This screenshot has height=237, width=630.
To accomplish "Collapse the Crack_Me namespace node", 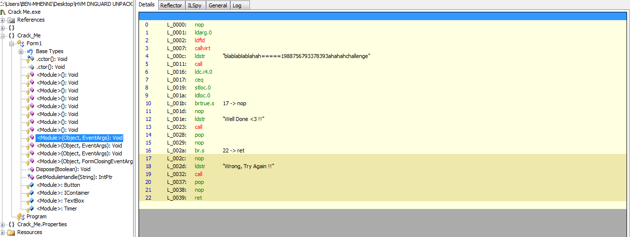I will click(x=3, y=35).
